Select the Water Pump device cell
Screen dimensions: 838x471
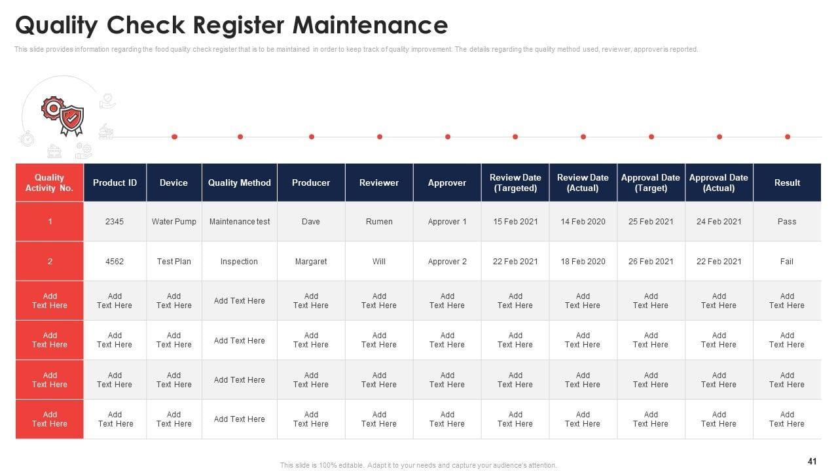pos(174,222)
